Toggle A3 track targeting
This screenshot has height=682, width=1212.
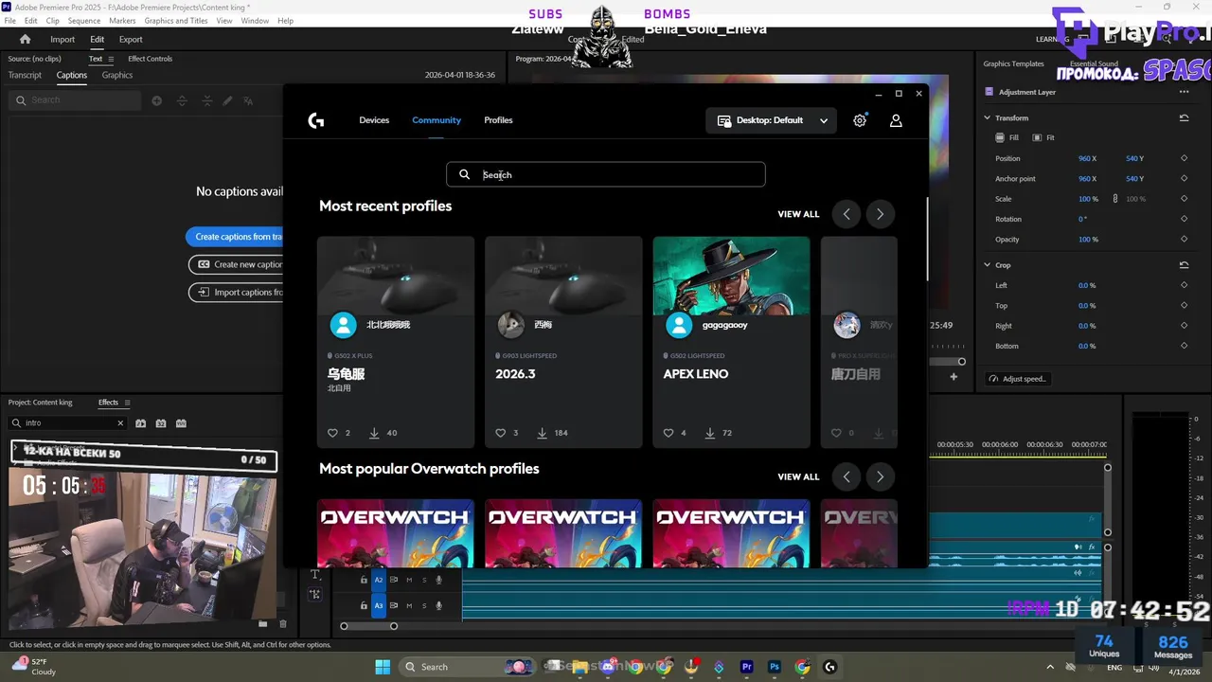[x=379, y=605]
